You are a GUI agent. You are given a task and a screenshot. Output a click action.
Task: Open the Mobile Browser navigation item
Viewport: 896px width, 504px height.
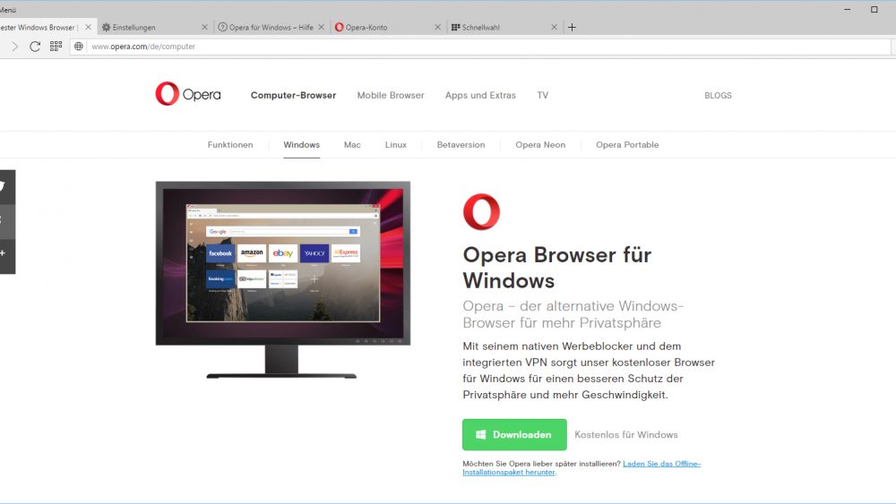pos(391,95)
